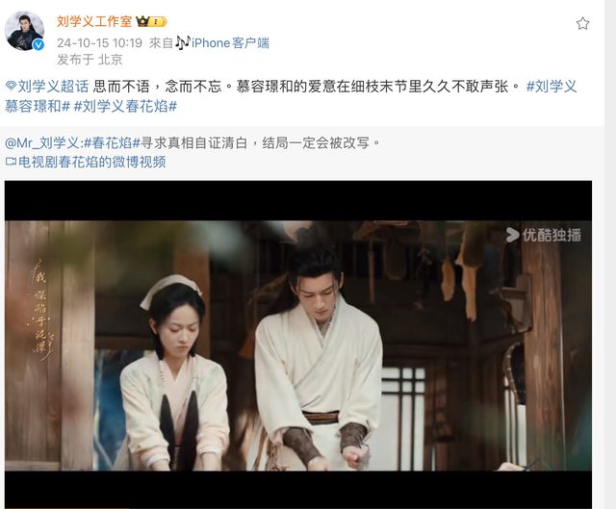Click the music note icon
616x509 pixels.
[182, 42]
